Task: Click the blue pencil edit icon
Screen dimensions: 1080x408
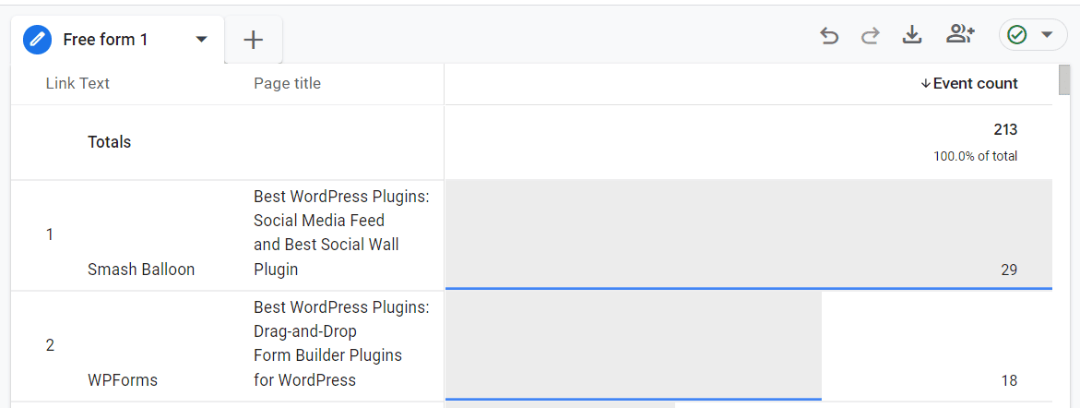Action: click(x=37, y=40)
